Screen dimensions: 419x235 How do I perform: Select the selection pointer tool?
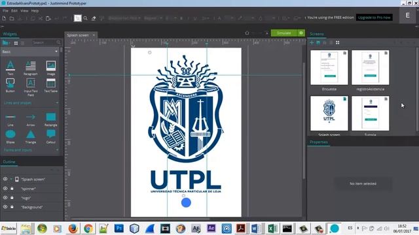(x=77, y=18)
